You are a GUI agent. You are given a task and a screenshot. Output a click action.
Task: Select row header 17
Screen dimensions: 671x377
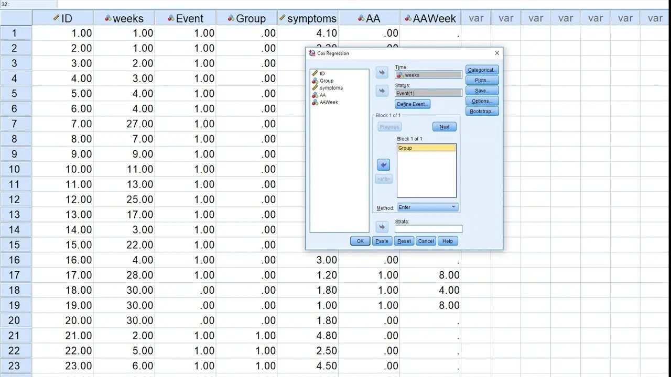16,275
